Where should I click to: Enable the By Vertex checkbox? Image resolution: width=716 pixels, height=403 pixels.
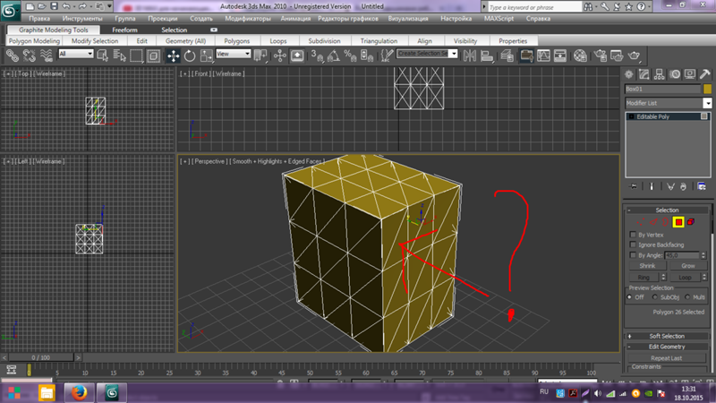(x=634, y=235)
